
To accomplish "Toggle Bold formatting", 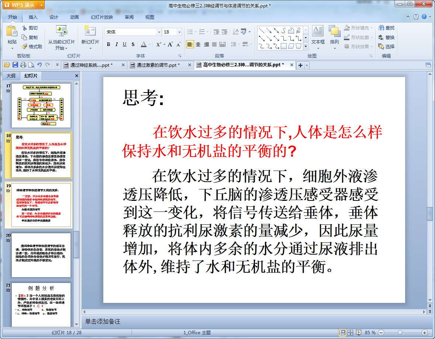I will [x=108, y=44].
